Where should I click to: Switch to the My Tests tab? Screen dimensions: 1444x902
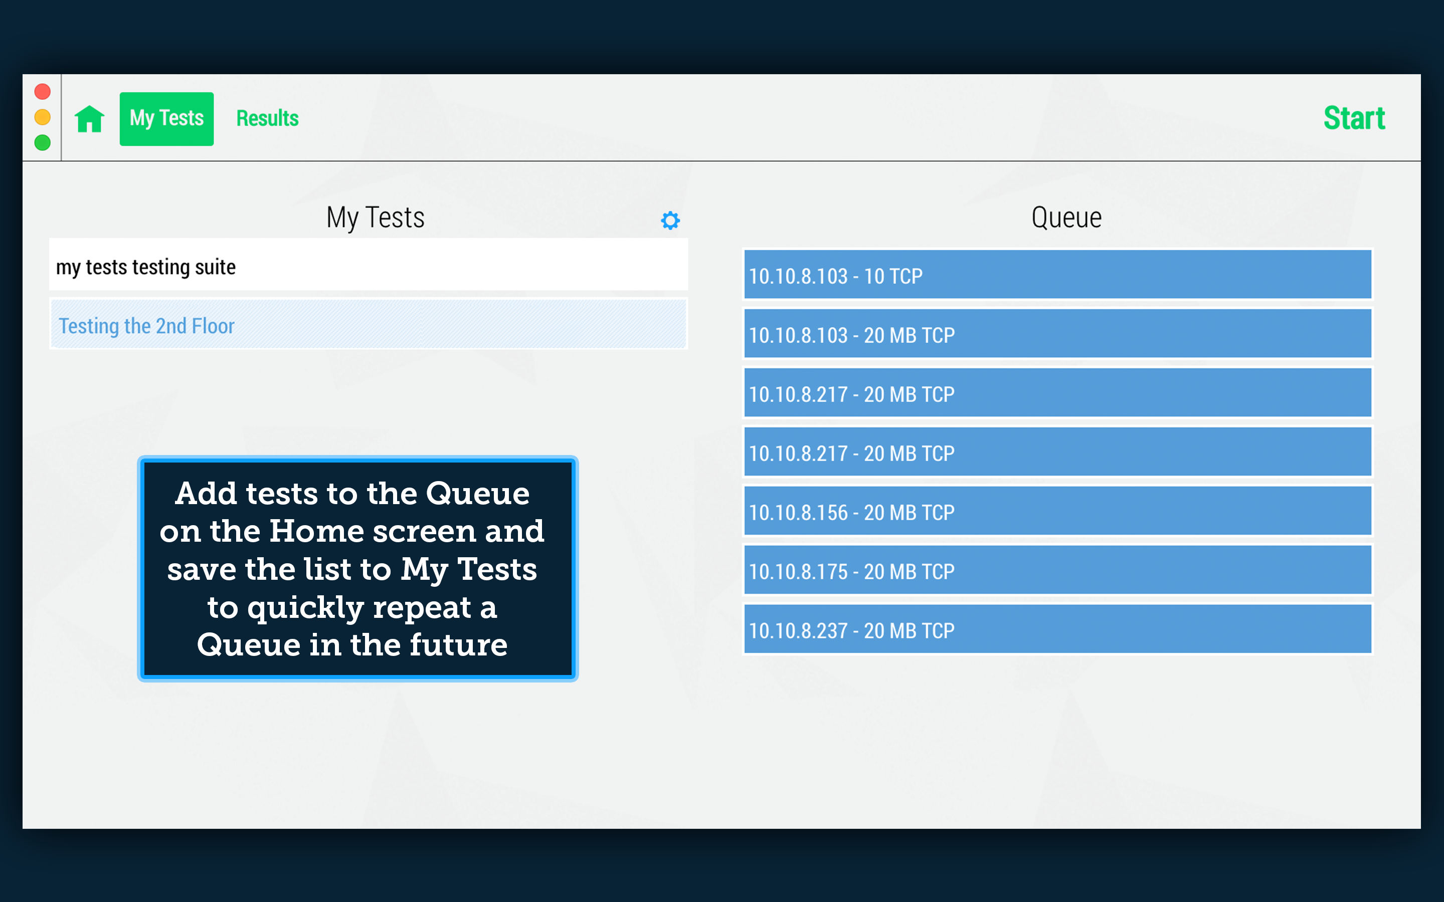click(x=166, y=119)
